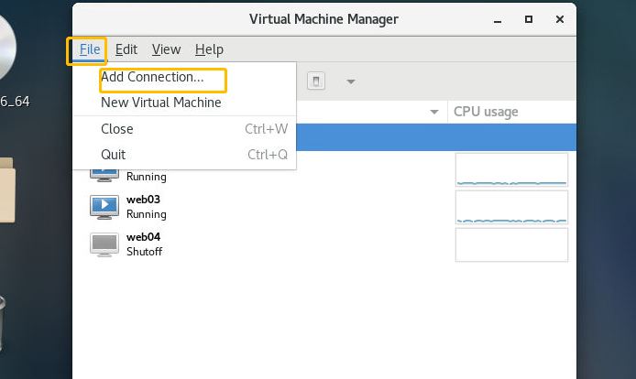Open the Edit menu
Viewport: 636px width, 379px height.
click(x=126, y=49)
